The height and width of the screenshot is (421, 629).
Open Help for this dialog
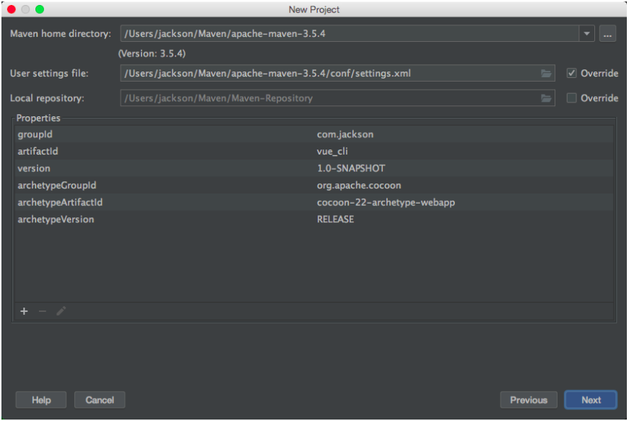coord(41,400)
